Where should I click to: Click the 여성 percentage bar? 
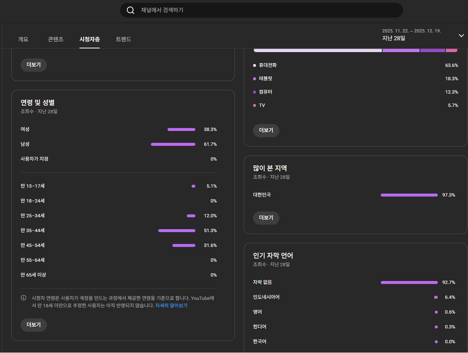coord(182,129)
